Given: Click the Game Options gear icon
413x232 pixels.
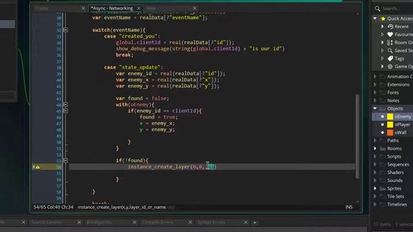Looking at the screenshot, I should [390, 66].
